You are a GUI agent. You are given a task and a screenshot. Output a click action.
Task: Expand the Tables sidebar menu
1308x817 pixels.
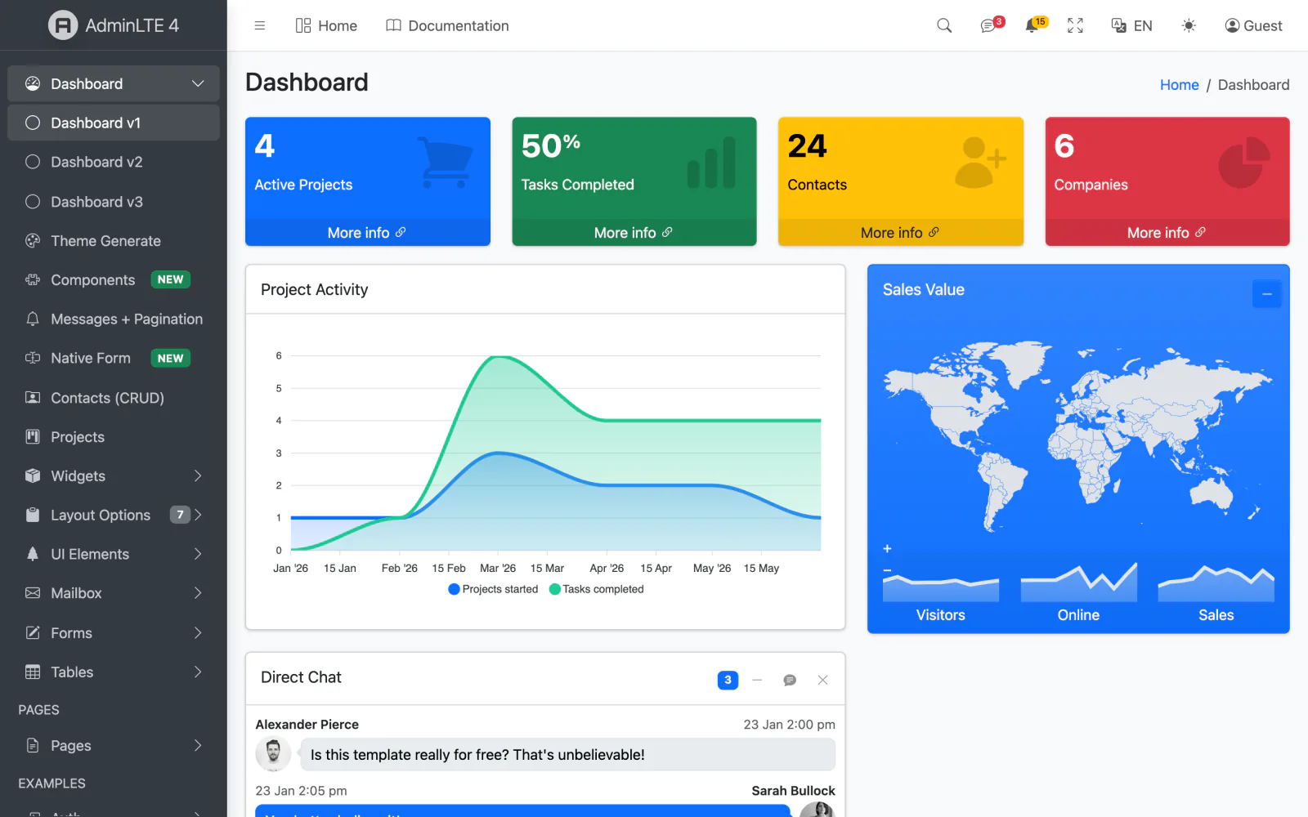[x=114, y=672]
